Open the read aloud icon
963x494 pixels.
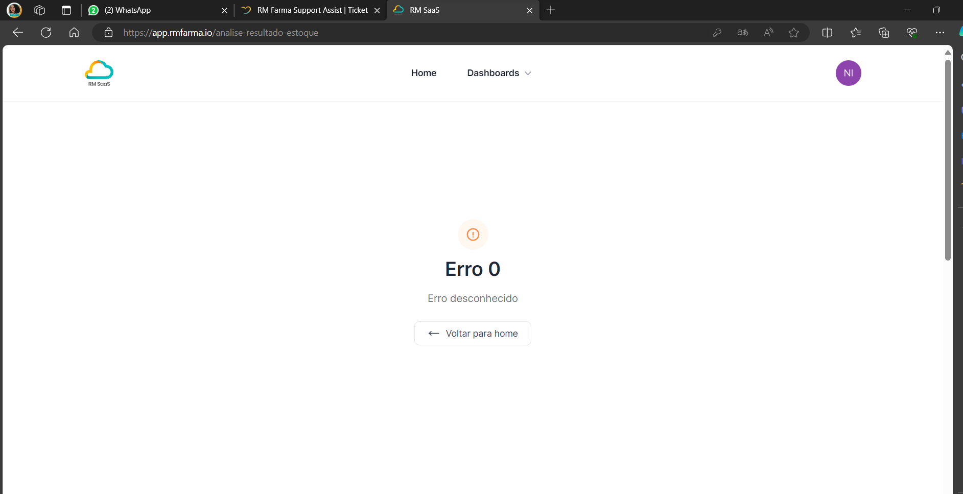pyautogui.click(x=768, y=33)
